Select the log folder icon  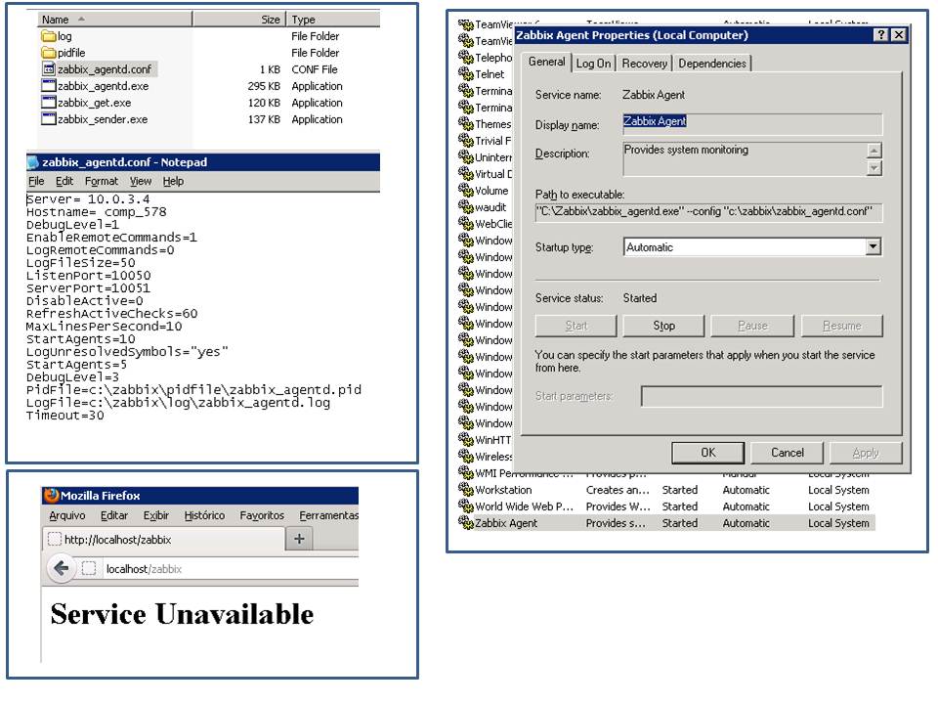(x=49, y=36)
